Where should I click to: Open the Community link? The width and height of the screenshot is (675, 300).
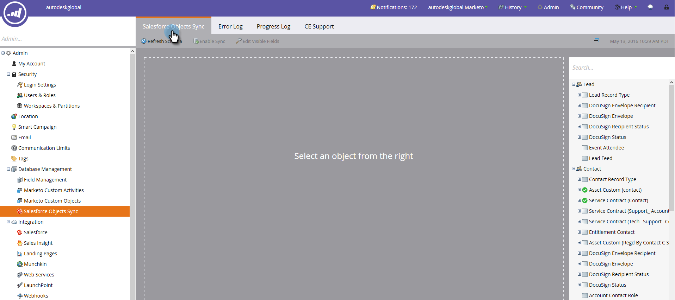[x=587, y=7]
